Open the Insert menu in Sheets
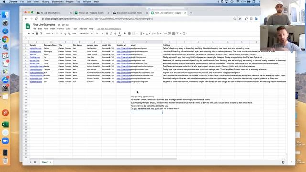Screen dimensions: 306x172 pyautogui.click(x=53, y=29)
